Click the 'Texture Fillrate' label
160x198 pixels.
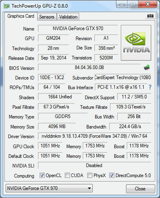(94, 107)
